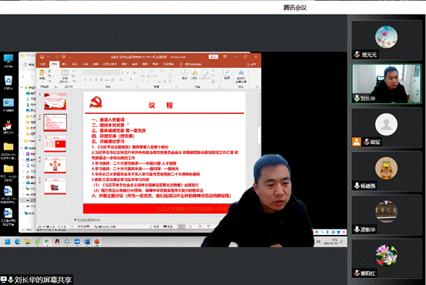Toggle the Notes button in PowerPoint status bar
Image resolution: width=426 pixels, height=285 pixels.
tap(155, 226)
